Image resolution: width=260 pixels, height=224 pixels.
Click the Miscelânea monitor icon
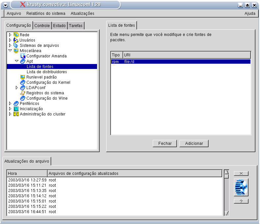[16, 50]
